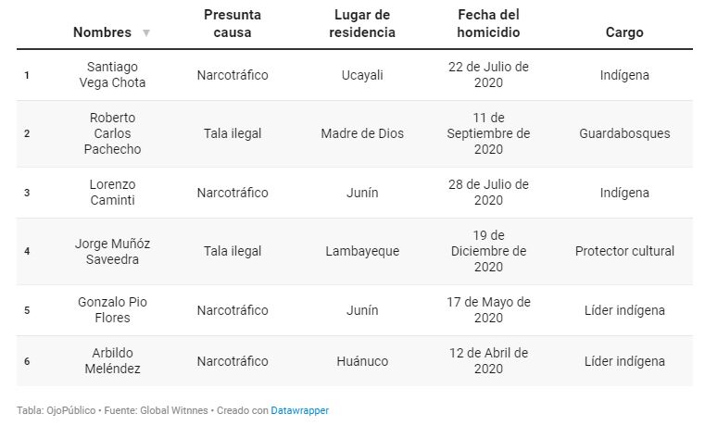705x426 pixels.
Task: Select the Guardabosques cargo cell
Action: [x=624, y=133]
